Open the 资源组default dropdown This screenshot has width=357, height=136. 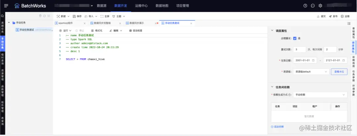click(x=311, y=71)
